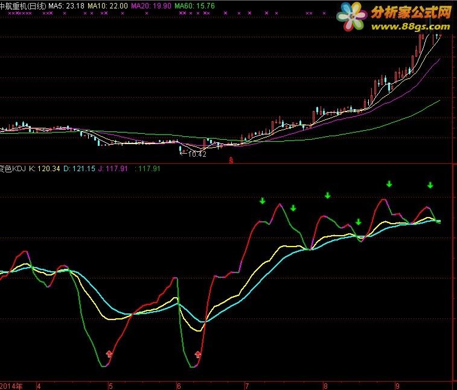Jump to month 5 on time axis
The image size is (457, 390).
[110, 386]
